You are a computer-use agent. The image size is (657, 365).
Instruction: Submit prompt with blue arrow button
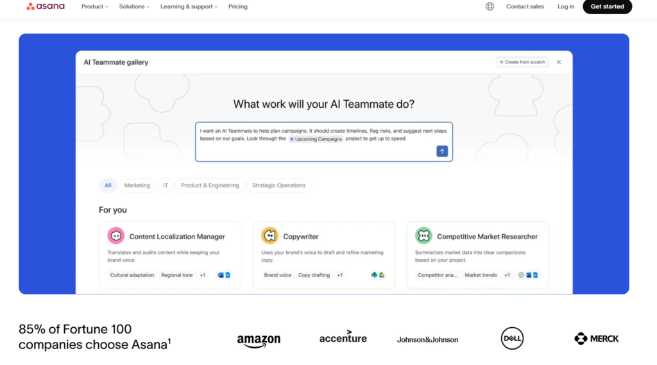pos(442,151)
